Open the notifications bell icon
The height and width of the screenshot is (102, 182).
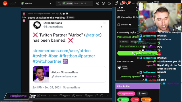pyautogui.click(x=128, y=3)
